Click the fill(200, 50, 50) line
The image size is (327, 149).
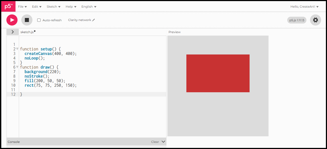pyautogui.click(x=45, y=81)
